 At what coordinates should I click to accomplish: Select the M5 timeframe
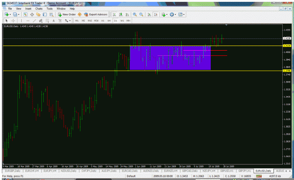coord(83,21)
